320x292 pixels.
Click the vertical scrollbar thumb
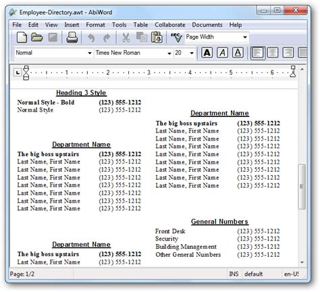coord(302,187)
